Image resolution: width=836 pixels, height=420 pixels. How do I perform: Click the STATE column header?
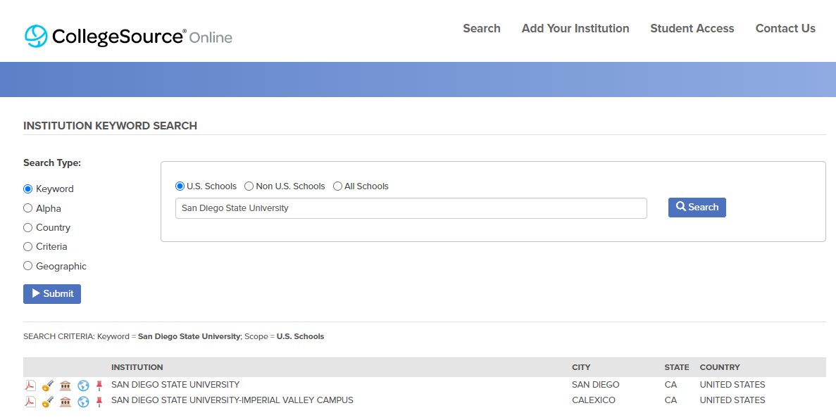tap(677, 367)
